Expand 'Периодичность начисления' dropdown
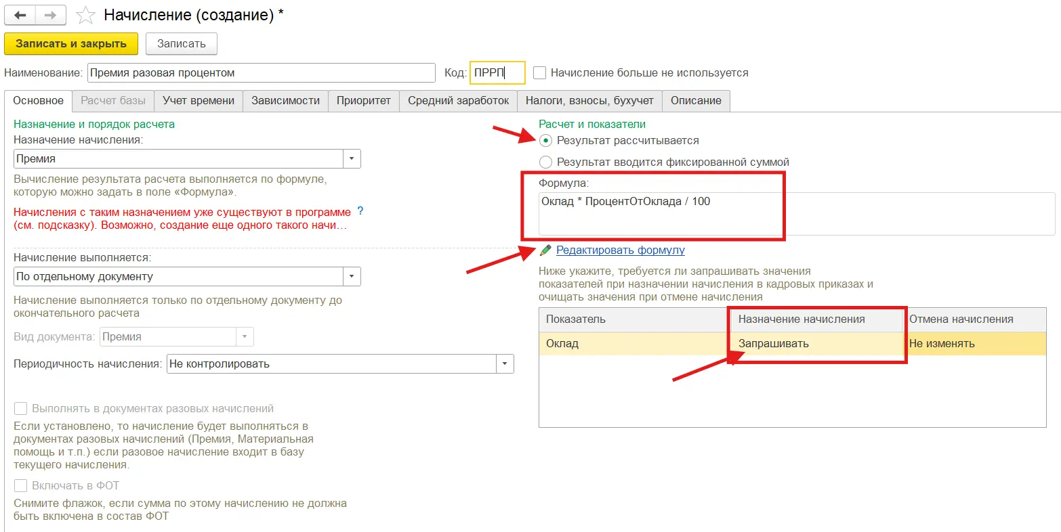Image resolution: width=1061 pixels, height=532 pixels. 505,364
